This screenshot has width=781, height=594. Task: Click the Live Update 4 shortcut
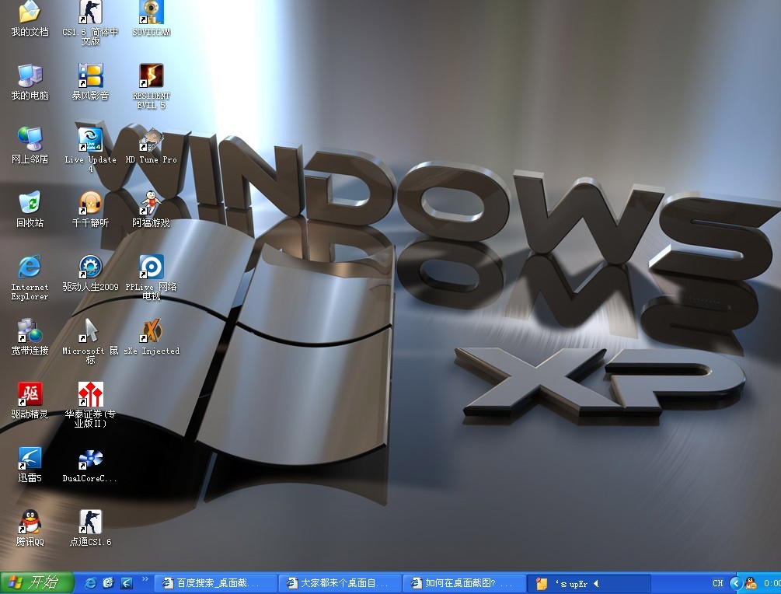(x=90, y=150)
